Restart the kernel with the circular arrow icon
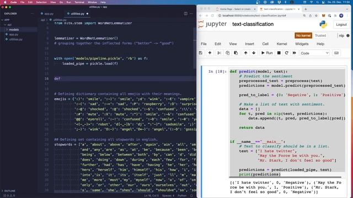Viewport: 353px width, 198px height. coord(286,53)
